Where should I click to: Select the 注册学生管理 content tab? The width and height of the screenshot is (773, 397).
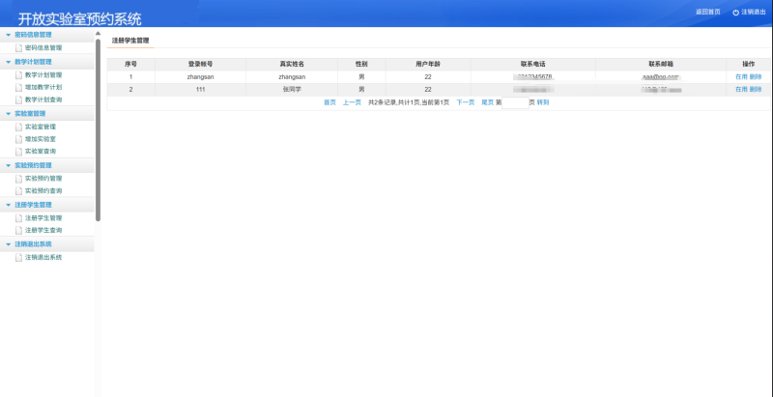pyautogui.click(x=130, y=41)
